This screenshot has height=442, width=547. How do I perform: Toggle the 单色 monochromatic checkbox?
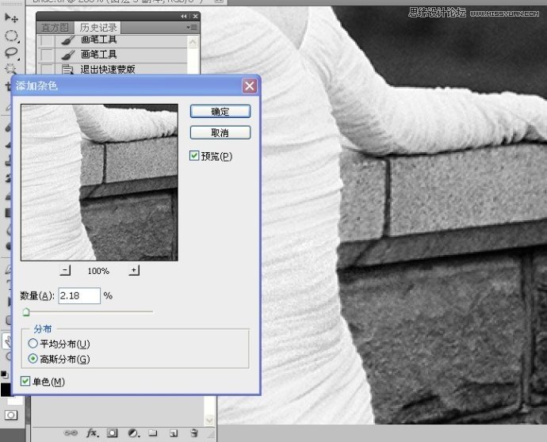tap(25, 381)
